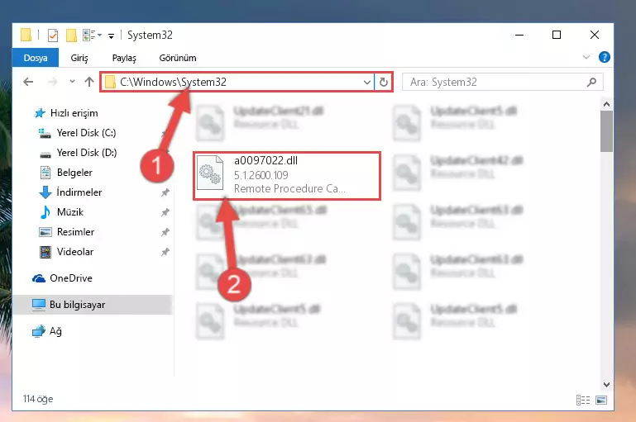Click the address bar path C:\Windows\System32
Image resolution: width=636 pixels, height=422 pixels.
pyautogui.click(x=173, y=83)
